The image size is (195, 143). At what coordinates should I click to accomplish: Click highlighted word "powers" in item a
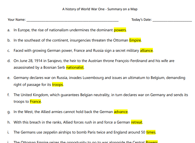point(120,30)
